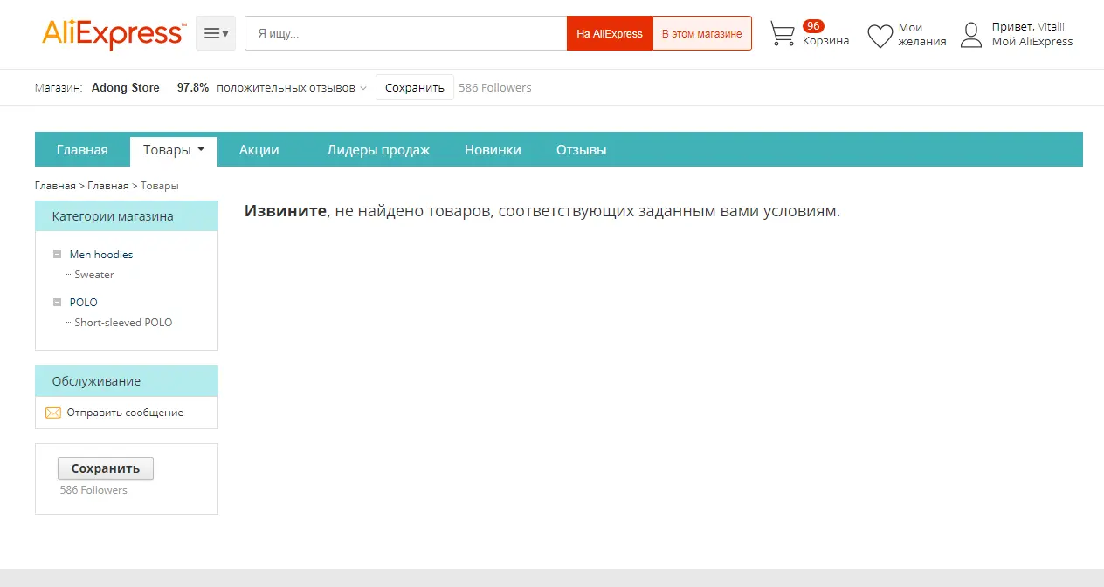Viewport: 1104px width, 587px height.
Task: Click the envelope message icon
Action: click(x=53, y=413)
